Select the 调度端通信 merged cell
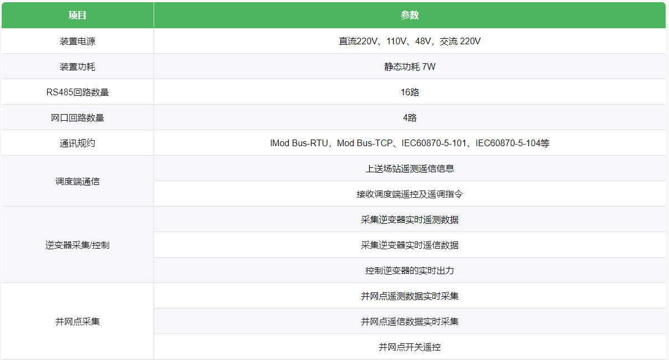Viewport: 669px width, 360px height. [x=78, y=181]
